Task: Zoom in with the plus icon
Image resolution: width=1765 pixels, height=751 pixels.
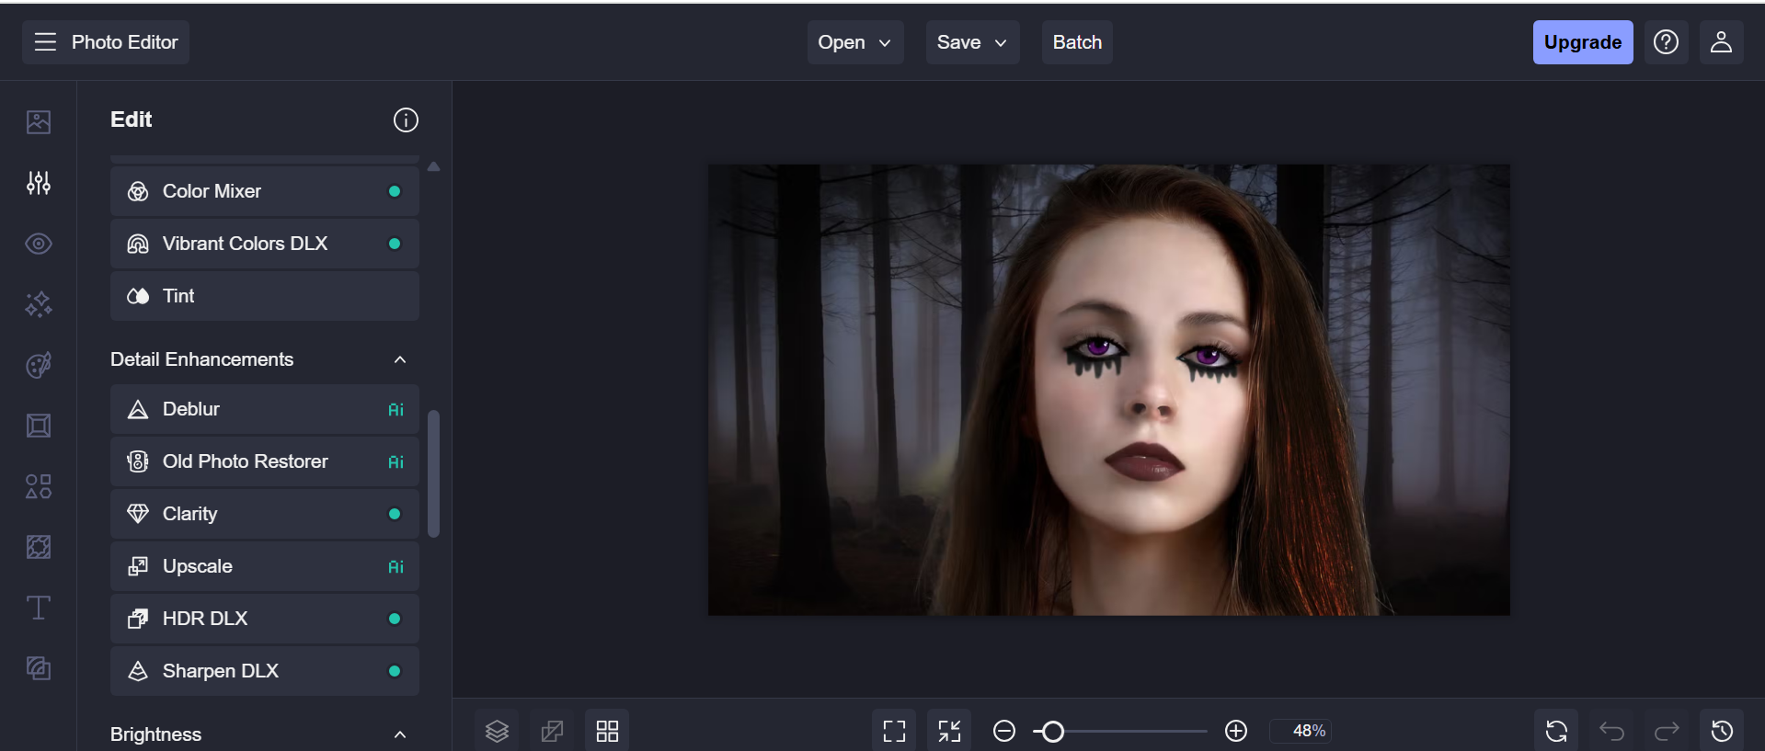Action: [x=1236, y=731]
